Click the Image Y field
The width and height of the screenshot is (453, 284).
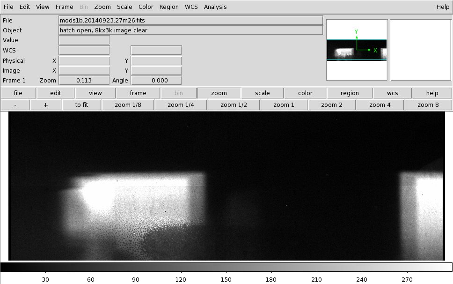156,71
